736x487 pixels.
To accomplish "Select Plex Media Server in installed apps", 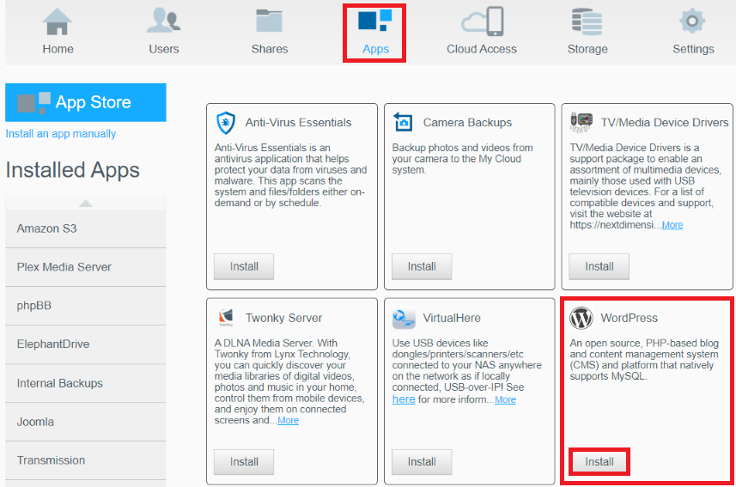I will point(64,267).
